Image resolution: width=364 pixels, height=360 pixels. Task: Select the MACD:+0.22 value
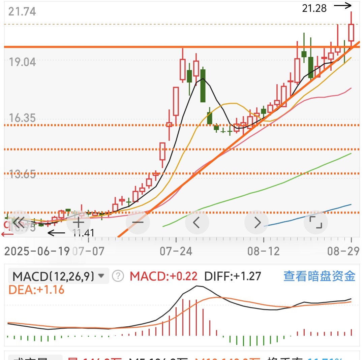[163, 276]
